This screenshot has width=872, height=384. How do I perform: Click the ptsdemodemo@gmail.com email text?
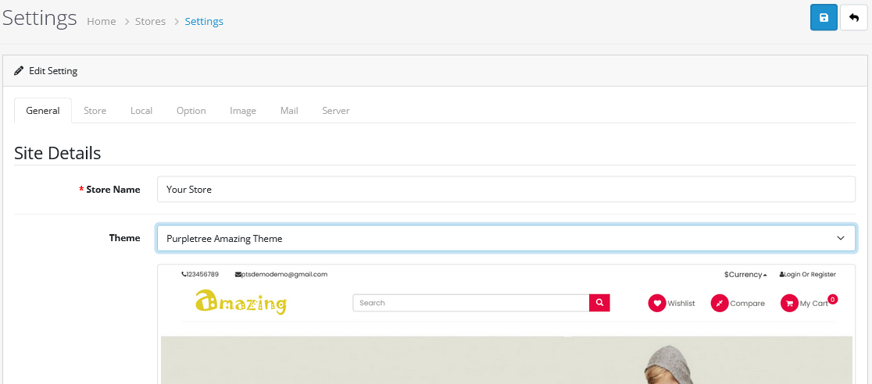click(281, 275)
